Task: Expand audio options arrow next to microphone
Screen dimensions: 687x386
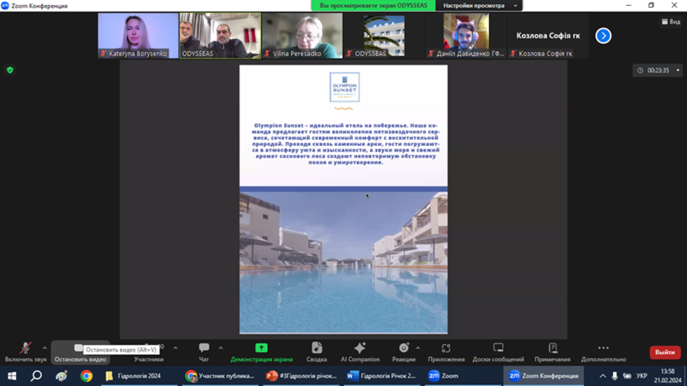Action: click(45, 348)
